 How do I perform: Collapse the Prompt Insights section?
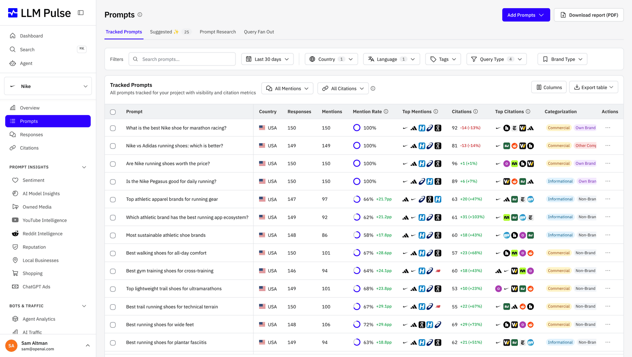[x=84, y=167]
